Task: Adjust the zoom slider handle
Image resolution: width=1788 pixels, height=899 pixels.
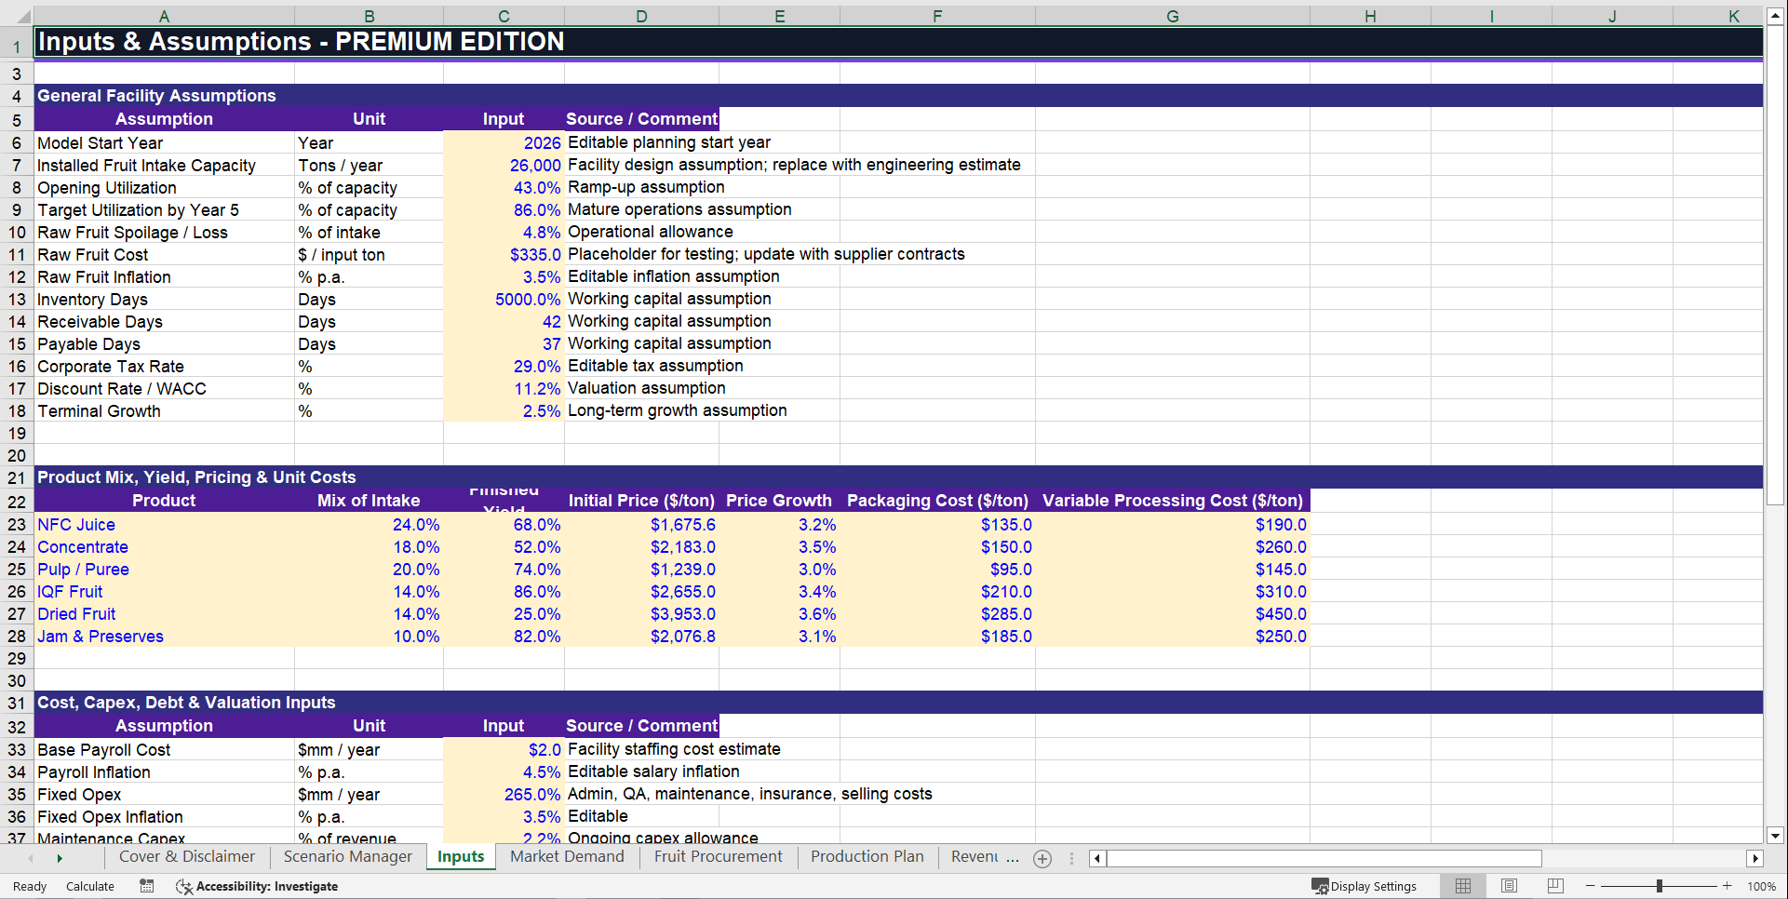Action: pyautogui.click(x=1659, y=886)
